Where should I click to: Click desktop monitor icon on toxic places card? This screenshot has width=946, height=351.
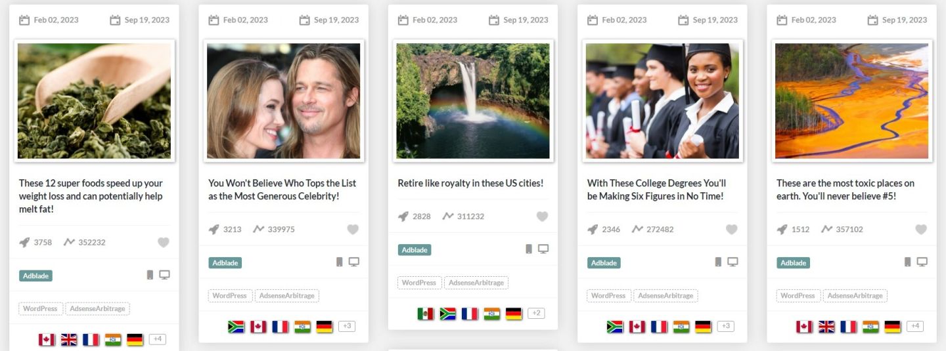pyautogui.click(x=922, y=262)
